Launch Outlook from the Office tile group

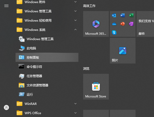coord(114,15)
